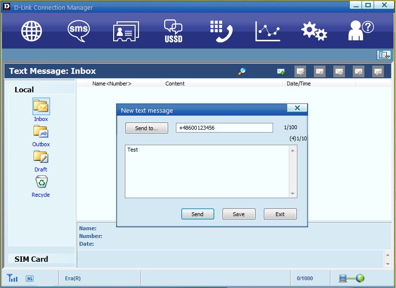This screenshot has height=288, width=396.
Task: Open the USSD section icon
Action: pos(173,31)
